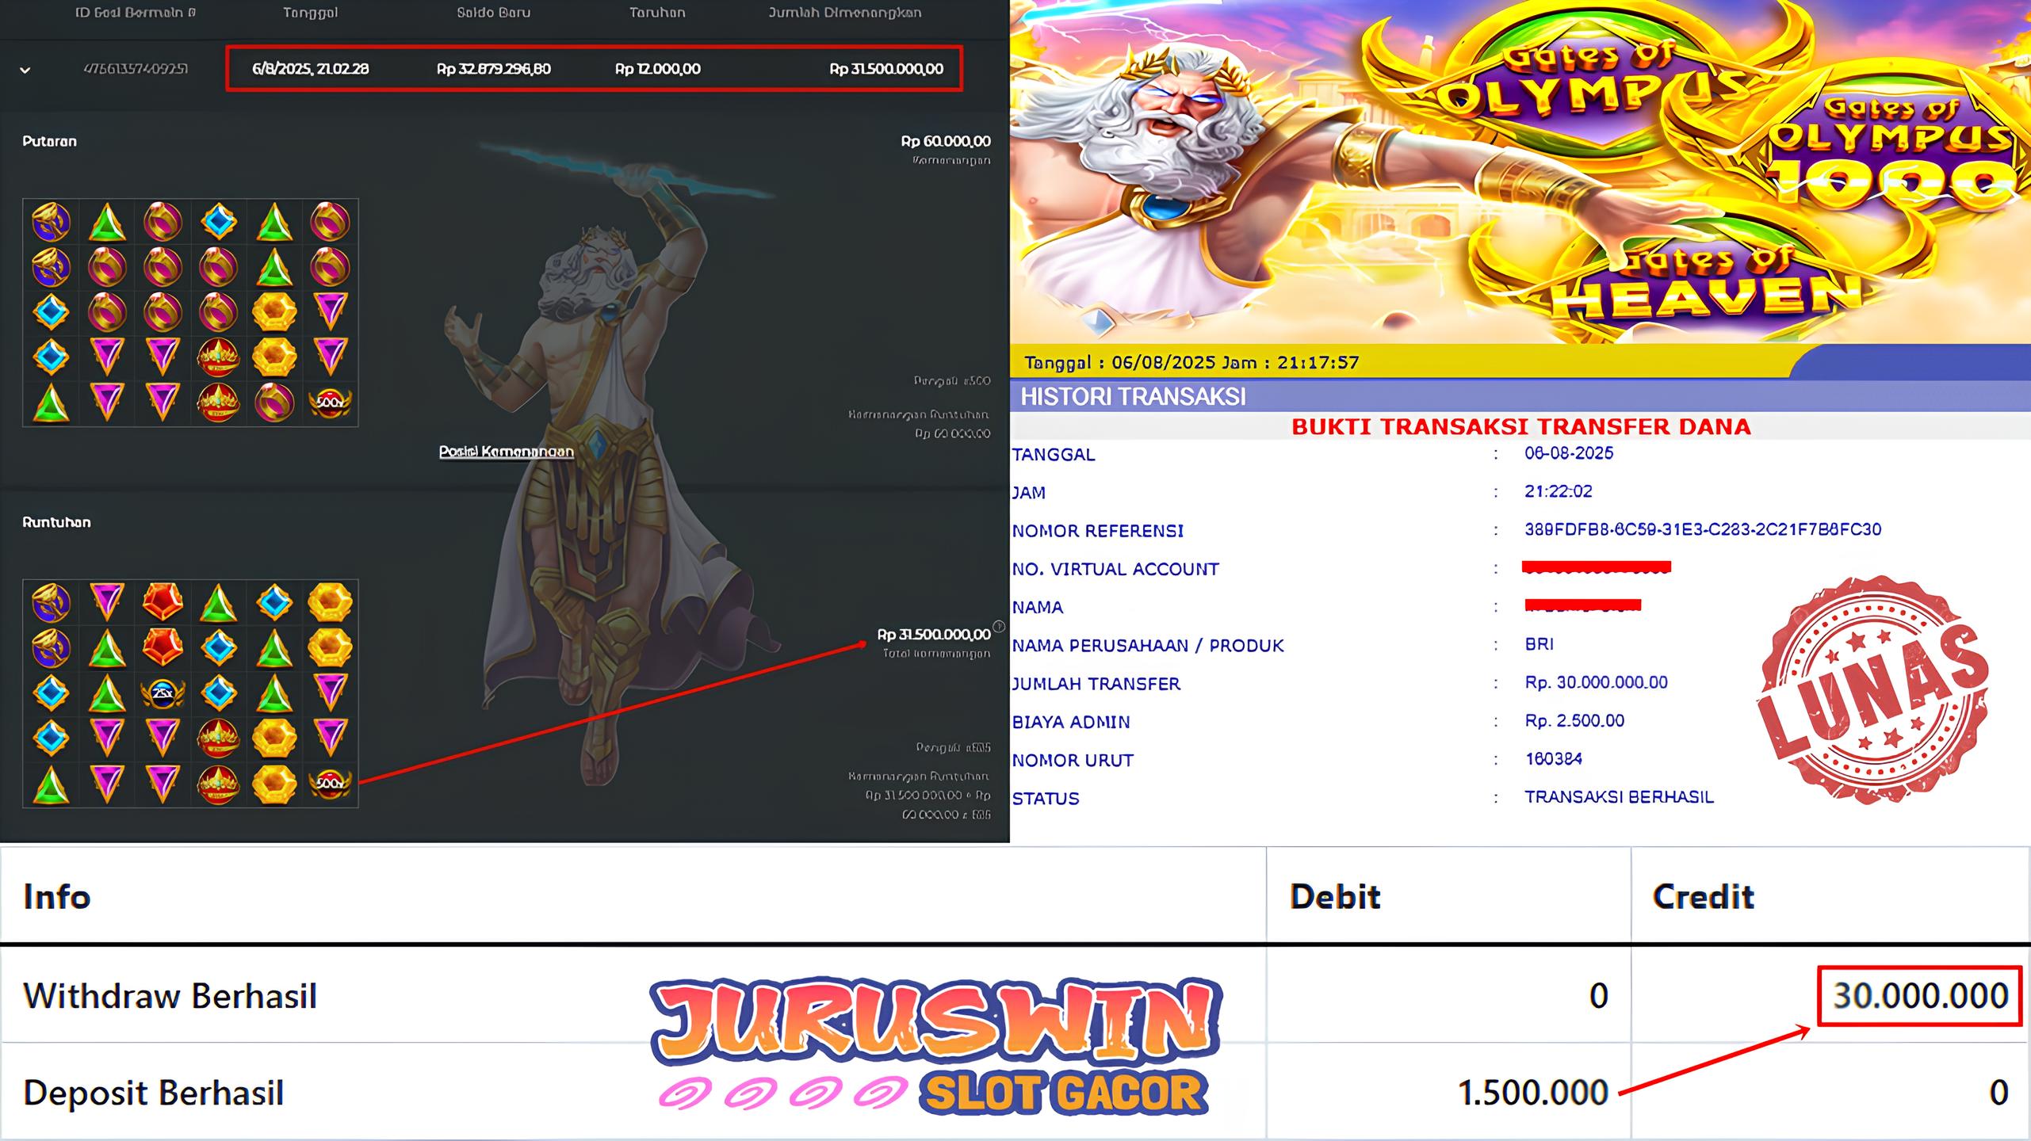Image resolution: width=2031 pixels, height=1141 pixels.
Task: Click the 500x multiplier orb in Runtuhan grid
Action: point(330,783)
